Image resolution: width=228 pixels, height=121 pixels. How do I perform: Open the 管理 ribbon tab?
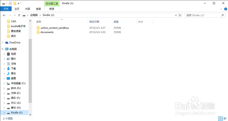pos(52,9)
